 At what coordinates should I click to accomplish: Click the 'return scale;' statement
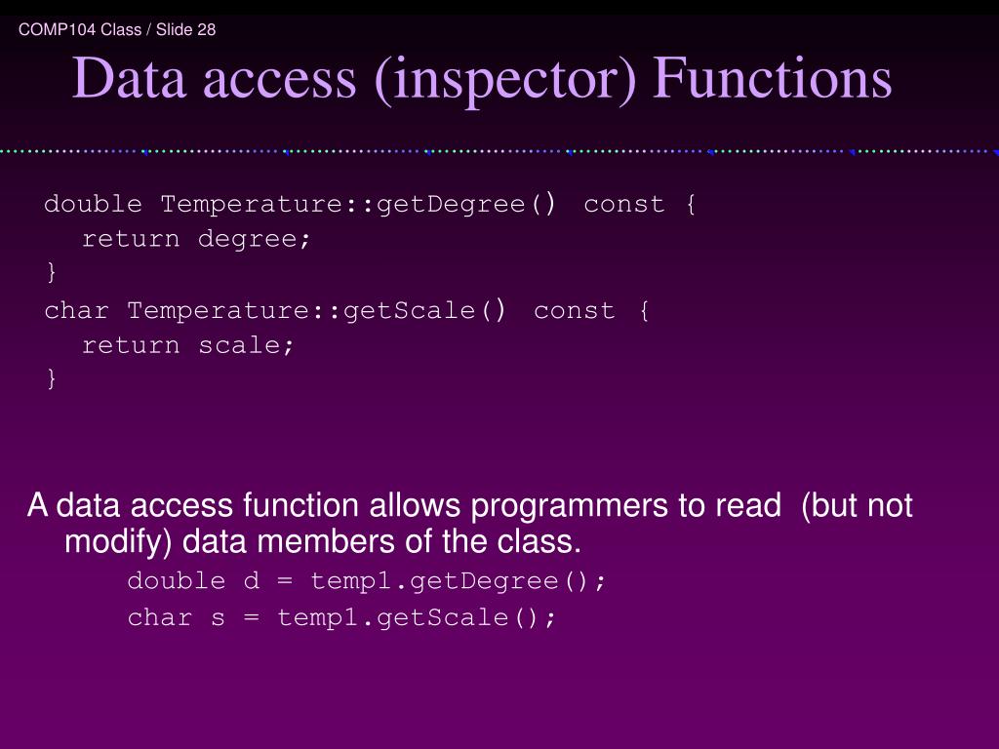coord(187,346)
